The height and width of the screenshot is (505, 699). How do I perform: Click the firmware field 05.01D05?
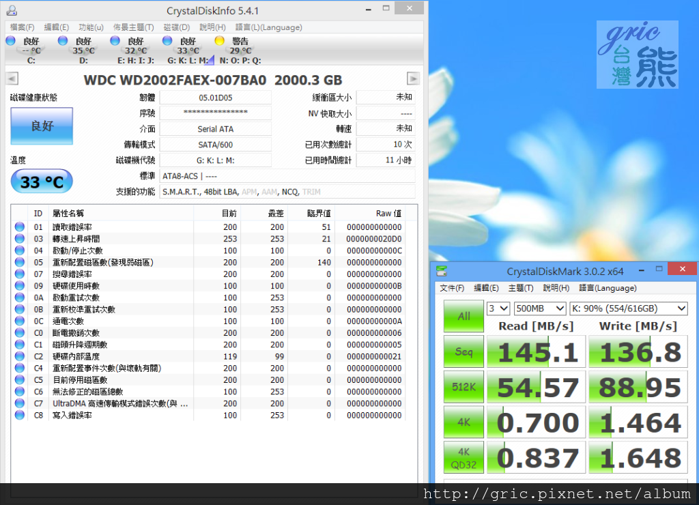tap(216, 98)
